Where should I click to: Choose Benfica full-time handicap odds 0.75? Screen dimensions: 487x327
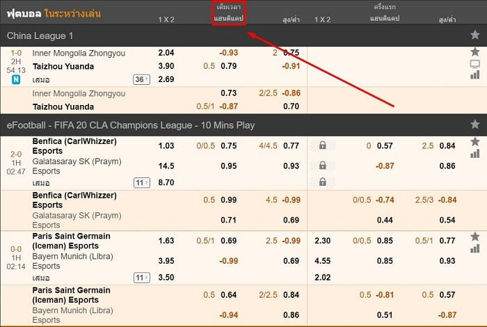(229, 145)
